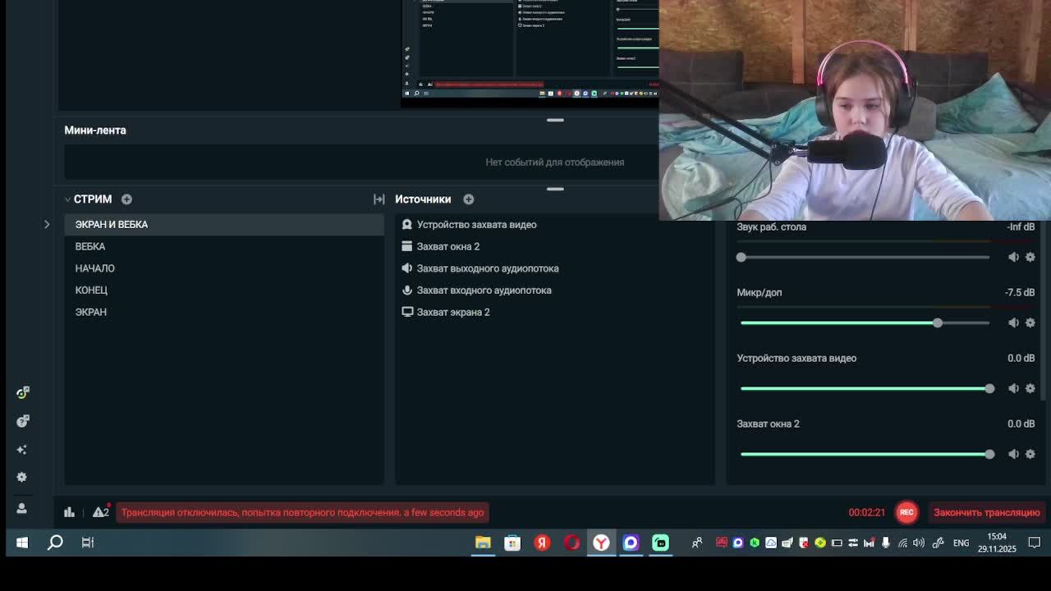Select the НАЧАЛО scene

pos(224,268)
